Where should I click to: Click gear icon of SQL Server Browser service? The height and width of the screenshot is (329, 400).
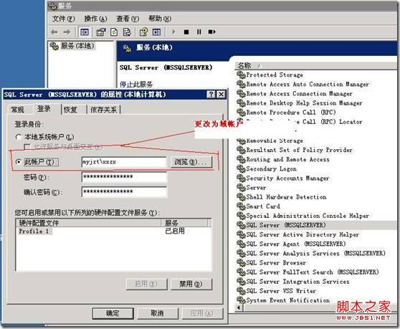(x=241, y=262)
